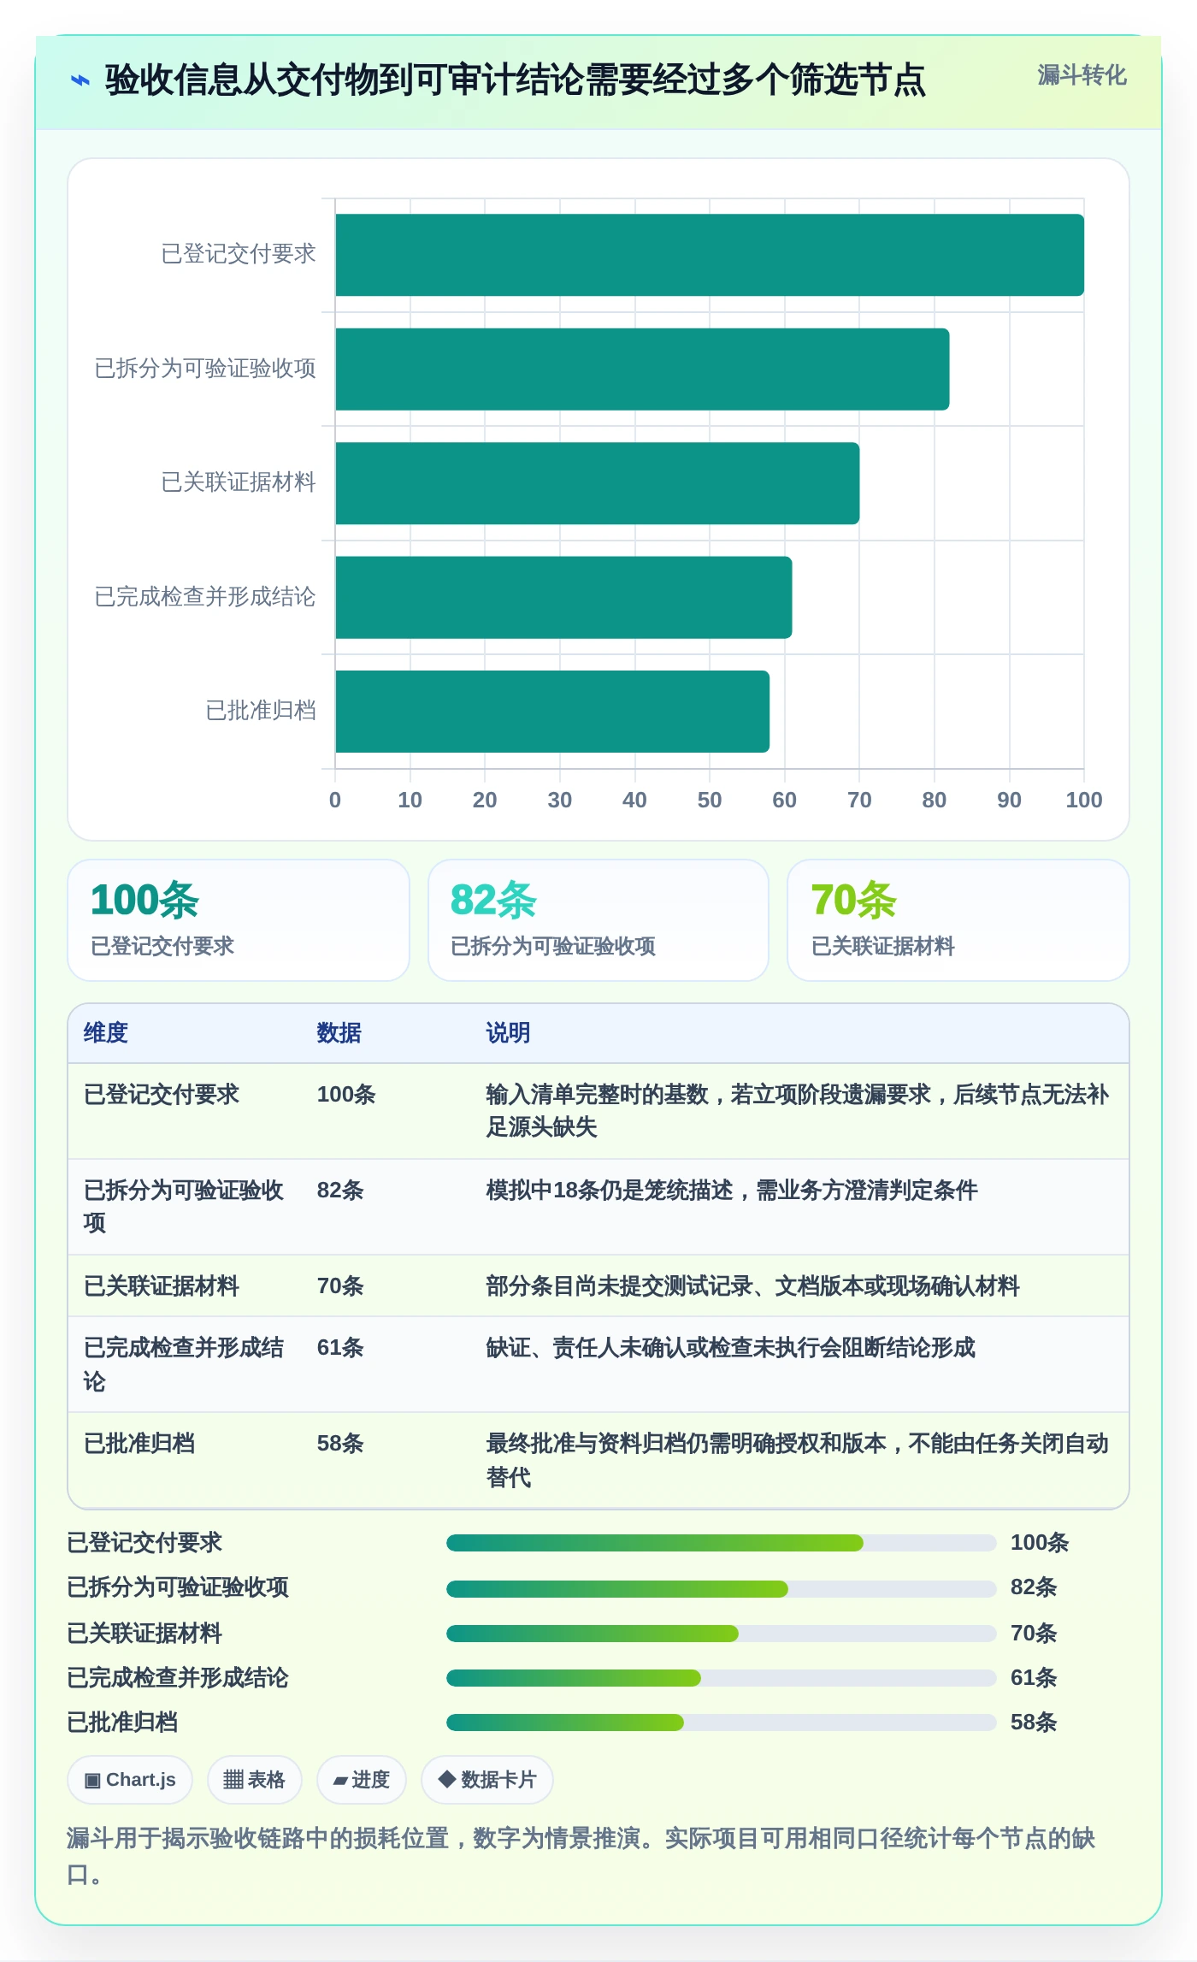The width and height of the screenshot is (1197, 1962).
Task: Click table cell 已登记交付要求 in 维度 column
Action: [162, 1094]
